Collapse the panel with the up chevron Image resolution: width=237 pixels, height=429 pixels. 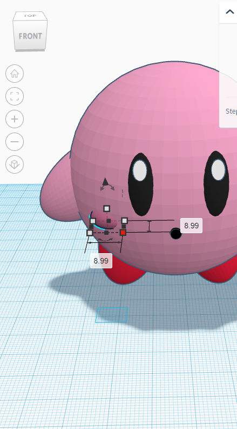[x=229, y=12]
